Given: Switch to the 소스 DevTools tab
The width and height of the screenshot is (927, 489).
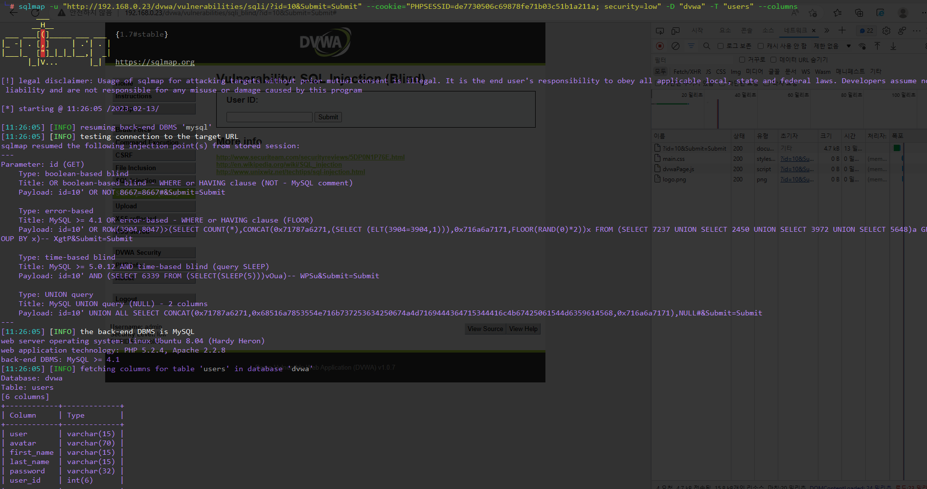Looking at the screenshot, I should (x=768, y=30).
